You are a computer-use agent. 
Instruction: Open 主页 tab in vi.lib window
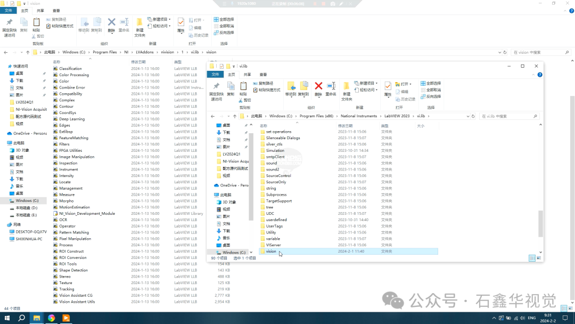(232, 75)
